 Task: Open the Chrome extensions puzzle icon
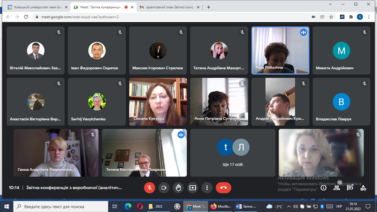click(x=351, y=17)
